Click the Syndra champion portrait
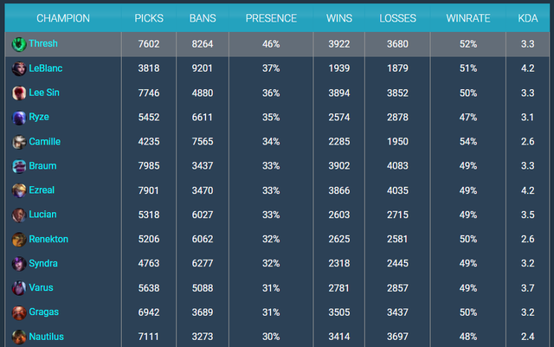 click(19, 264)
